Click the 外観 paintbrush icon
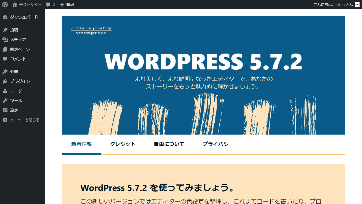Image resolution: width=362 pixels, height=204 pixels. (5, 72)
